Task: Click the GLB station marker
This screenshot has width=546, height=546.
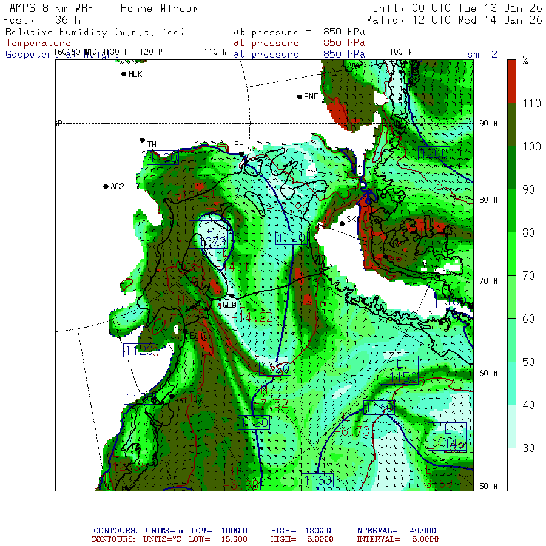Action: (x=231, y=296)
